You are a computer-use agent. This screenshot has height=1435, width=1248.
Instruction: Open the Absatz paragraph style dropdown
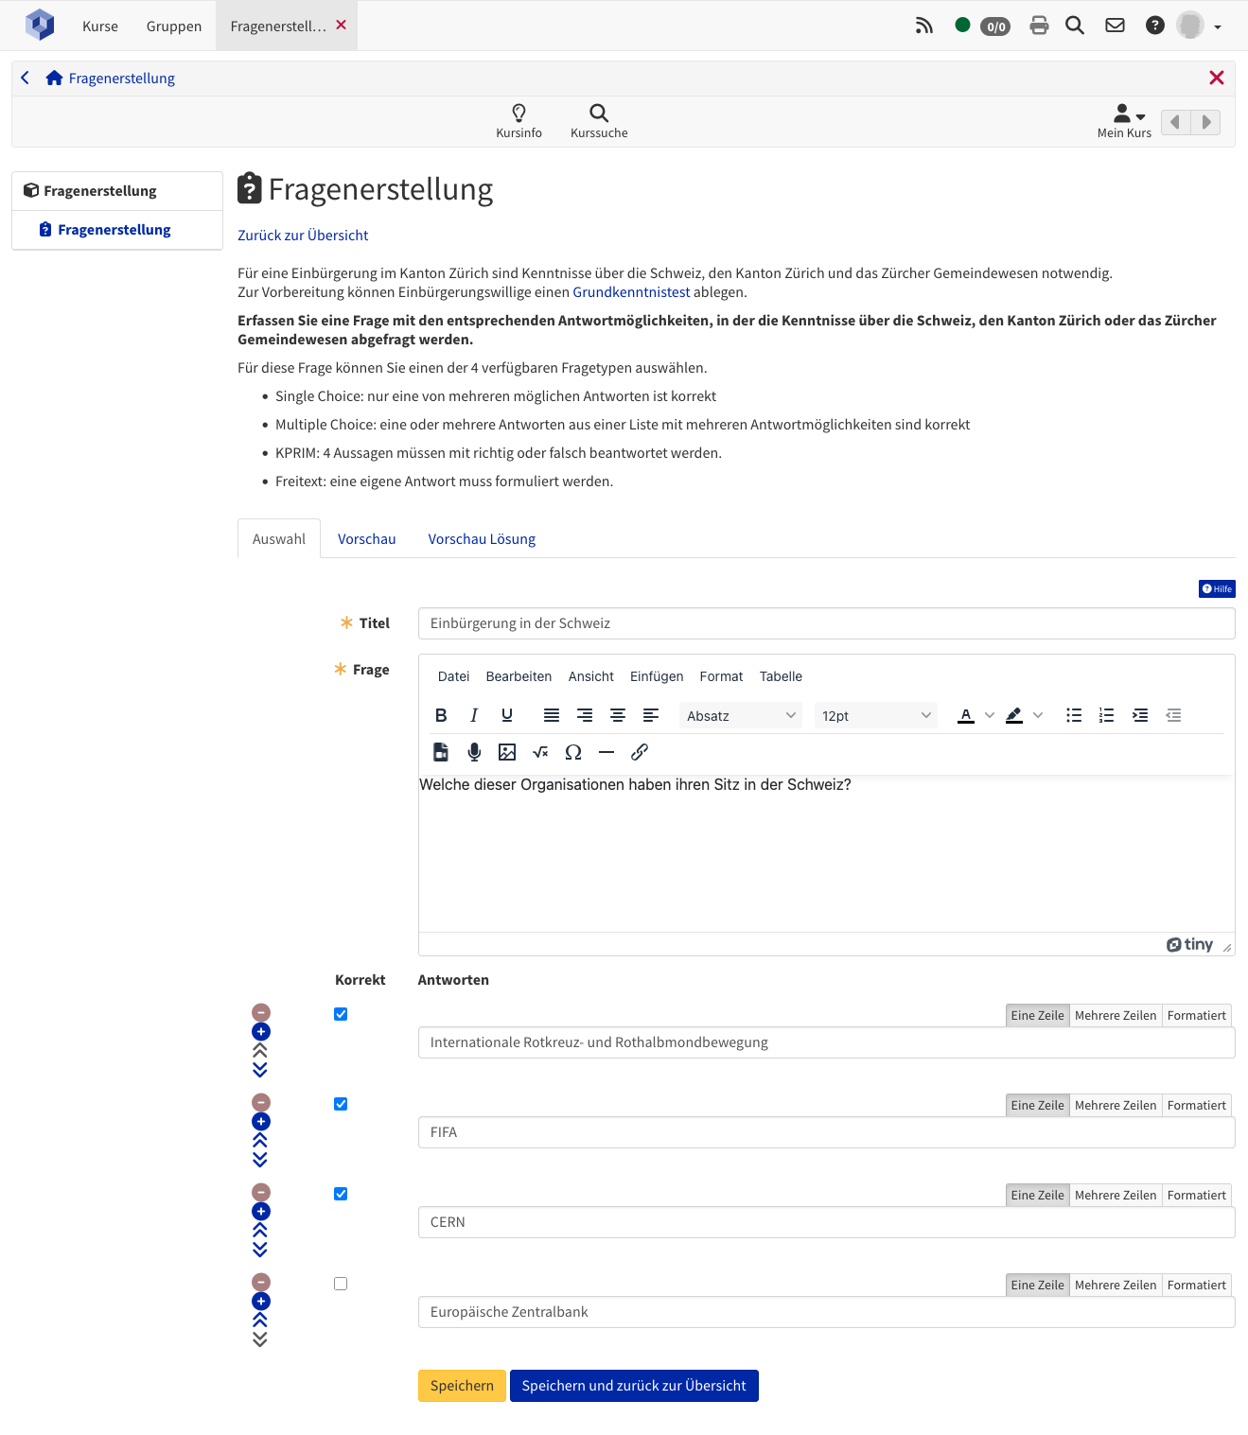point(741,716)
